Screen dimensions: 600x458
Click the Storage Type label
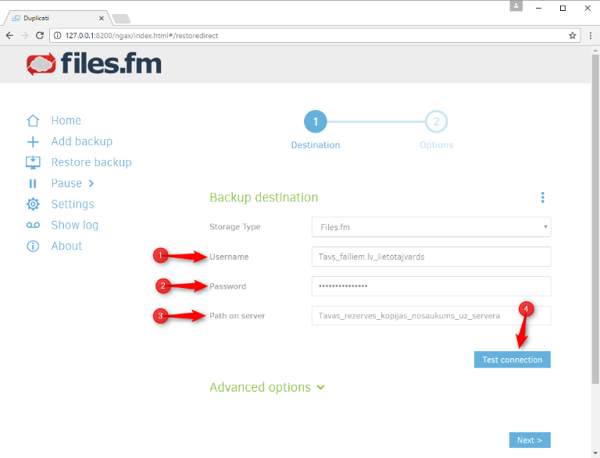[235, 227]
